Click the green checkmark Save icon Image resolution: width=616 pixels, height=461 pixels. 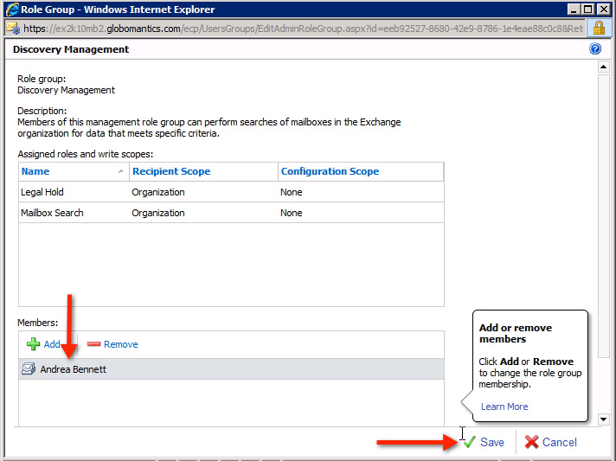tap(469, 442)
